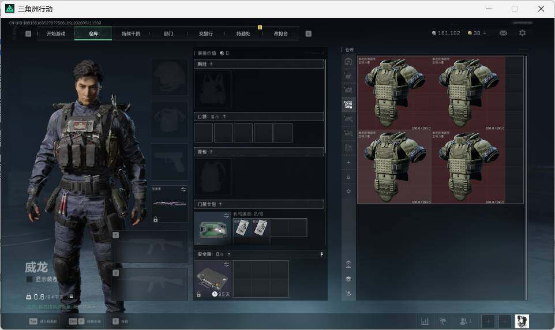555x330 pixels.
Task: Click the bottom sort icon in warehouse sidebar
Action: coord(348,294)
